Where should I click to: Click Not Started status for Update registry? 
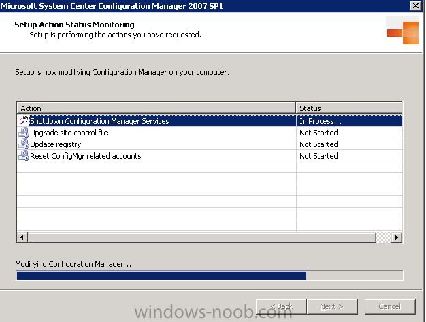(349, 144)
